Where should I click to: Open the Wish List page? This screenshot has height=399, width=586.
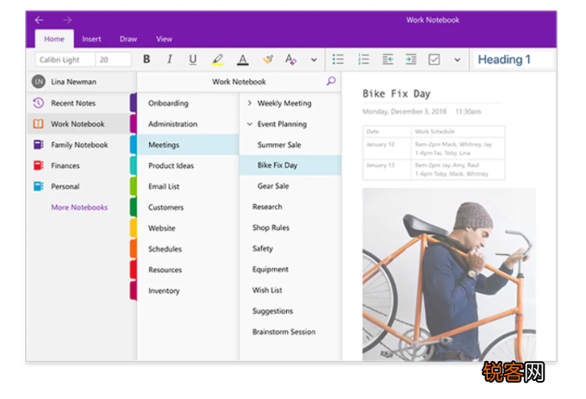pyautogui.click(x=290, y=290)
